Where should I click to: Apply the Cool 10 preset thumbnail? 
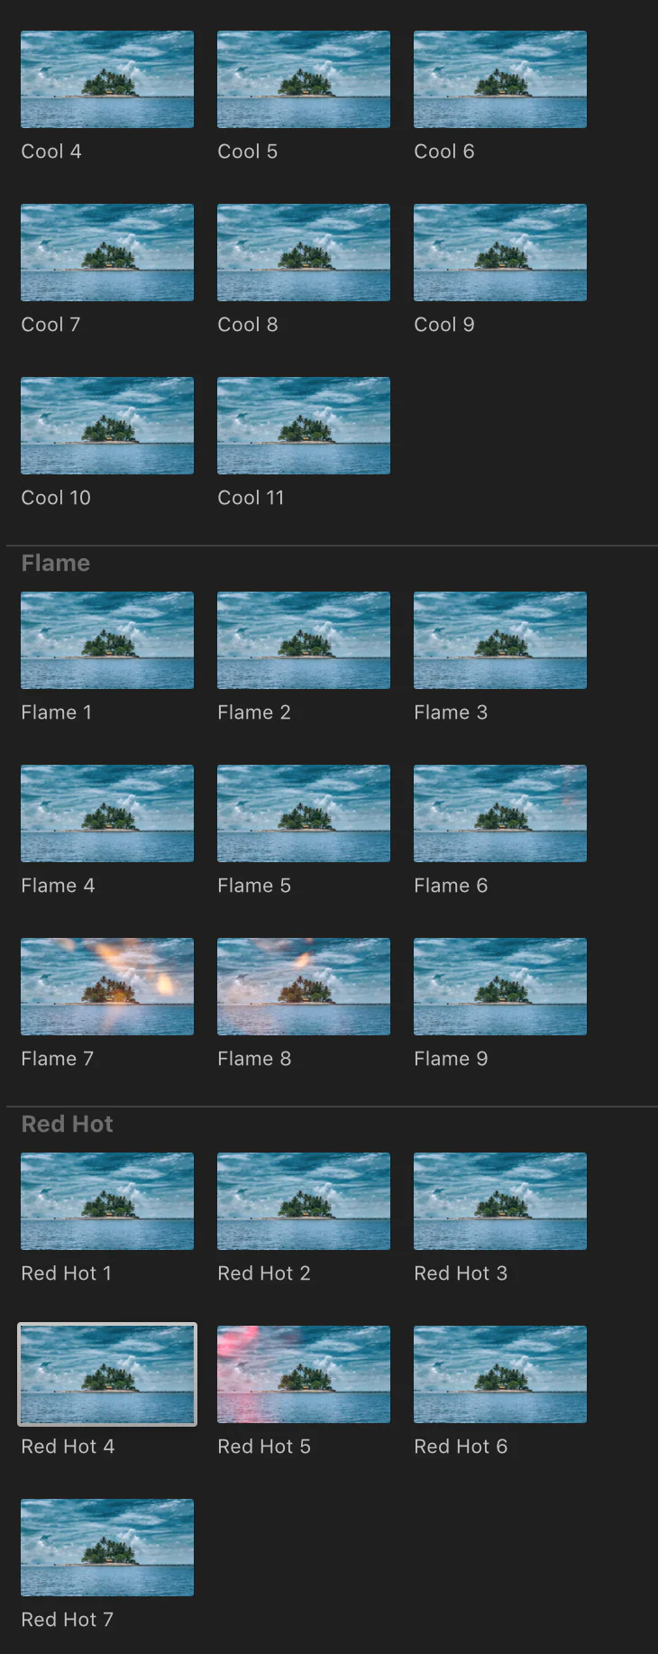point(107,426)
